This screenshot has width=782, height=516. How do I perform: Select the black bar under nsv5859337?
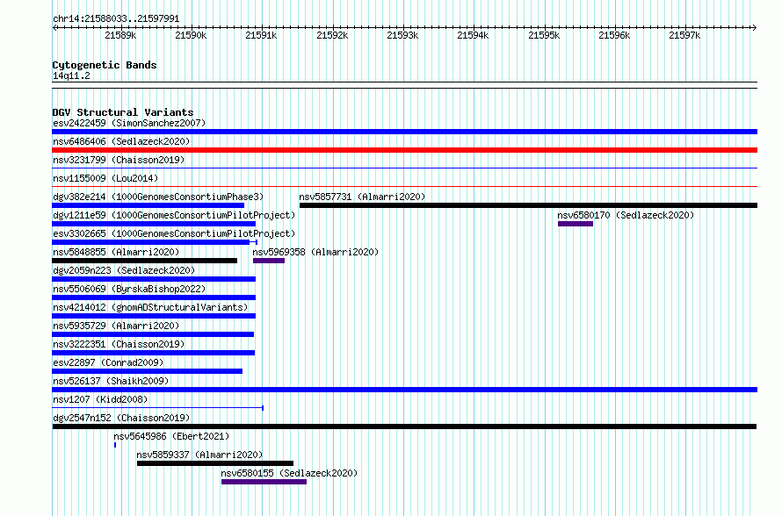point(215,463)
